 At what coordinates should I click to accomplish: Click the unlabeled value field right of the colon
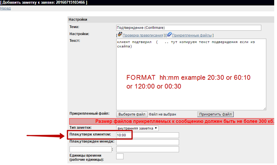[148, 149]
